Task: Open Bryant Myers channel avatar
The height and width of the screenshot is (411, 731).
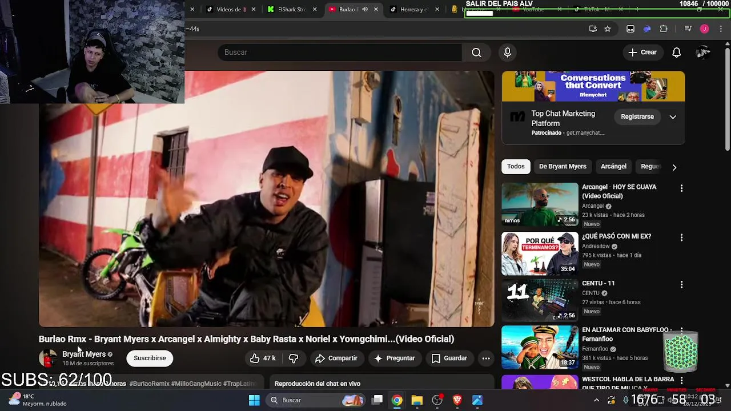Action: point(48,358)
